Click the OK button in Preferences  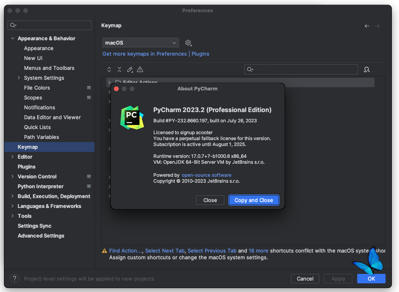pyautogui.click(x=371, y=279)
